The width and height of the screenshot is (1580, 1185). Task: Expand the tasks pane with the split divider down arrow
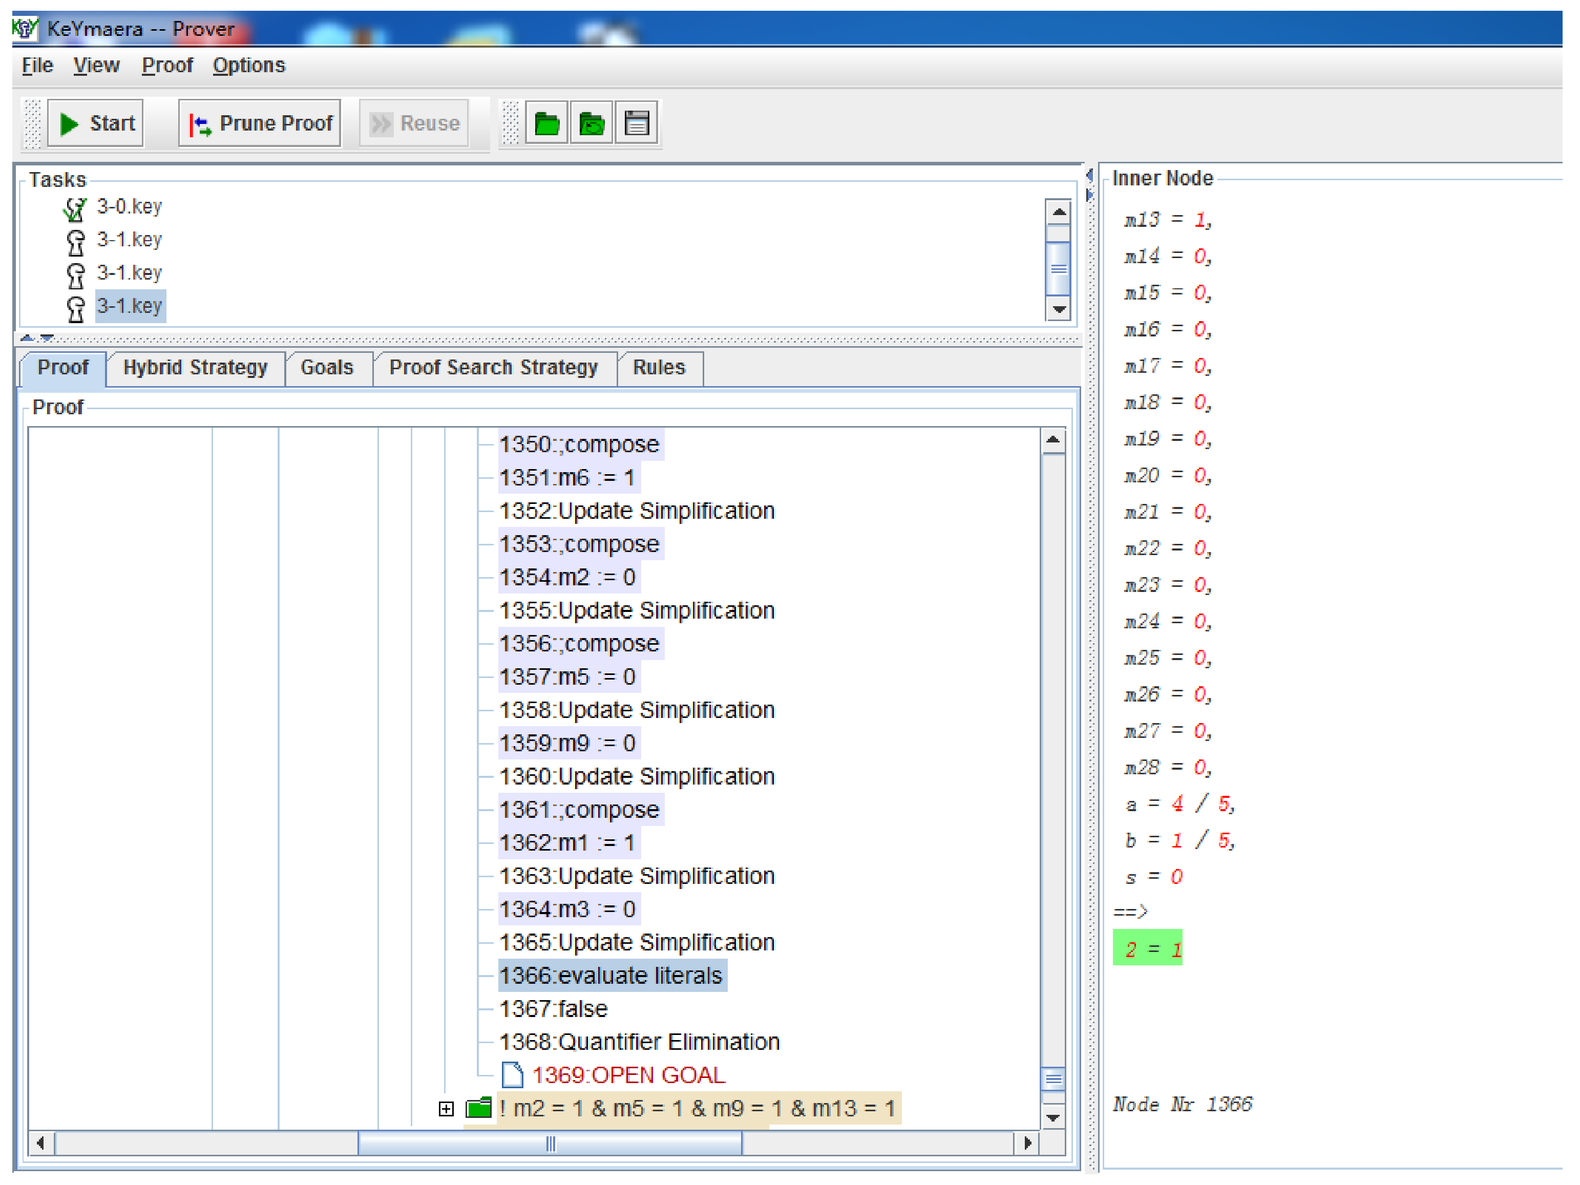47,338
